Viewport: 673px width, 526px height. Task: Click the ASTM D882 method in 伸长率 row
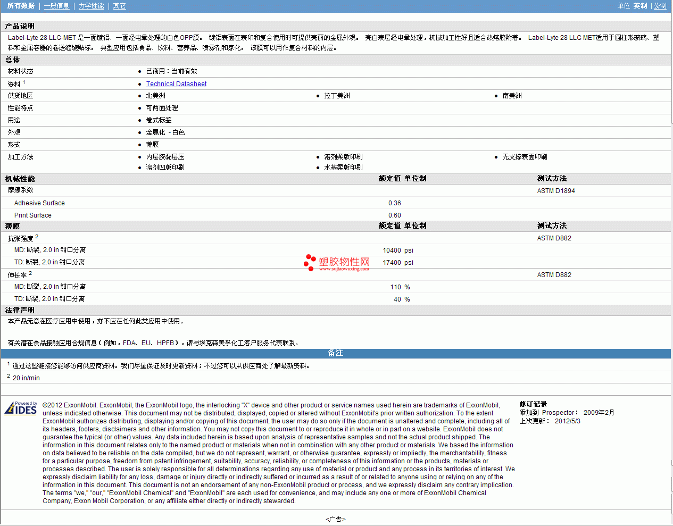point(554,275)
